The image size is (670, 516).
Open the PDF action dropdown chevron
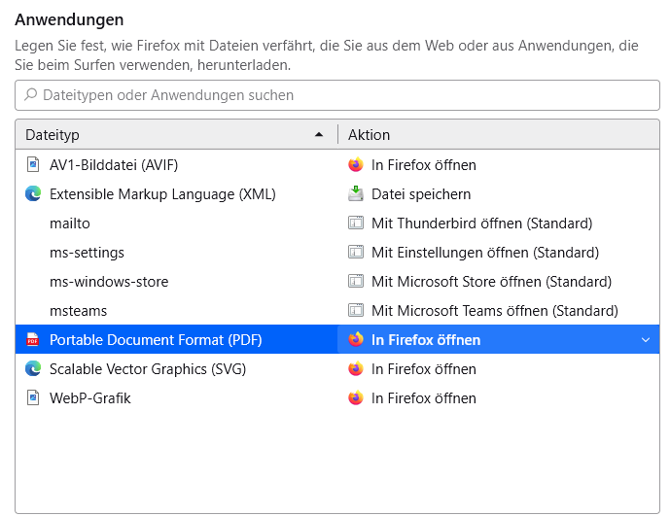click(646, 340)
